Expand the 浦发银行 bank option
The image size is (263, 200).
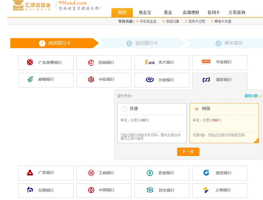(x=220, y=80)
